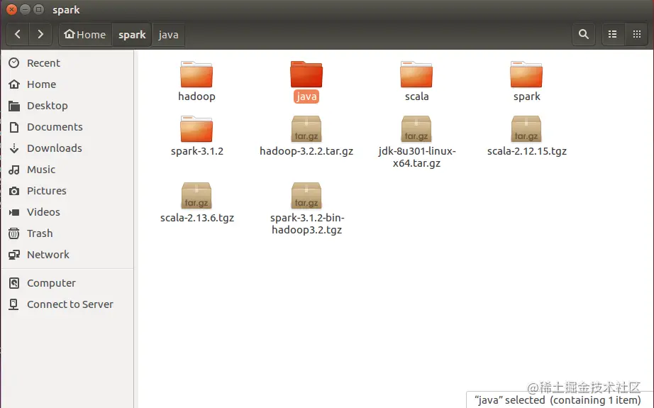Choose Connect to Server in the sidebar
654x408 pixels.
click(67, 304)
